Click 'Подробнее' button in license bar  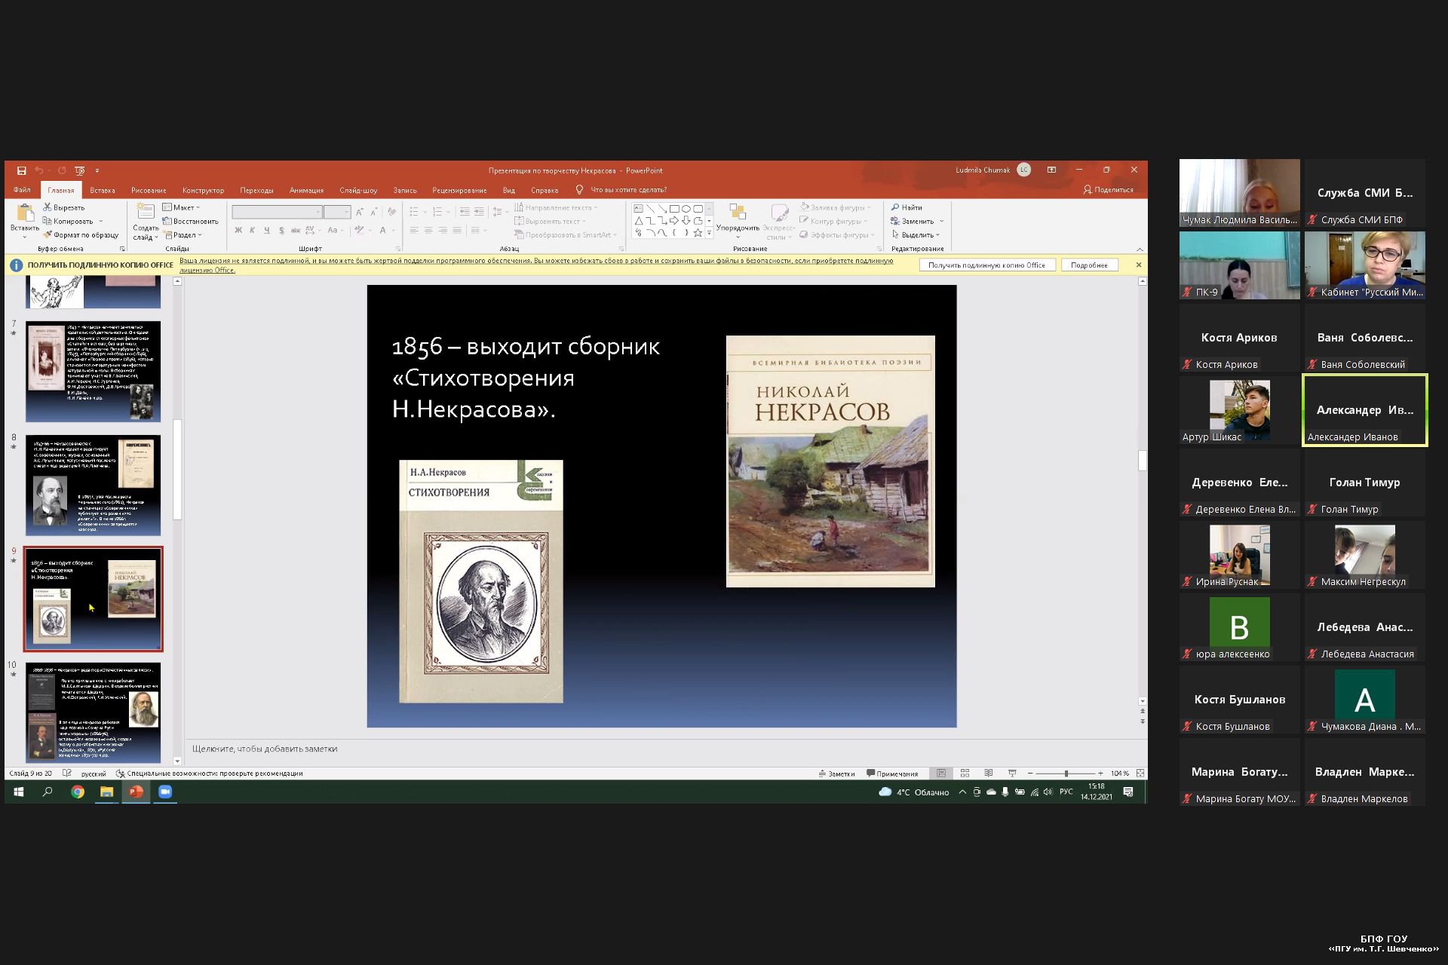(x=1089, y=265)
